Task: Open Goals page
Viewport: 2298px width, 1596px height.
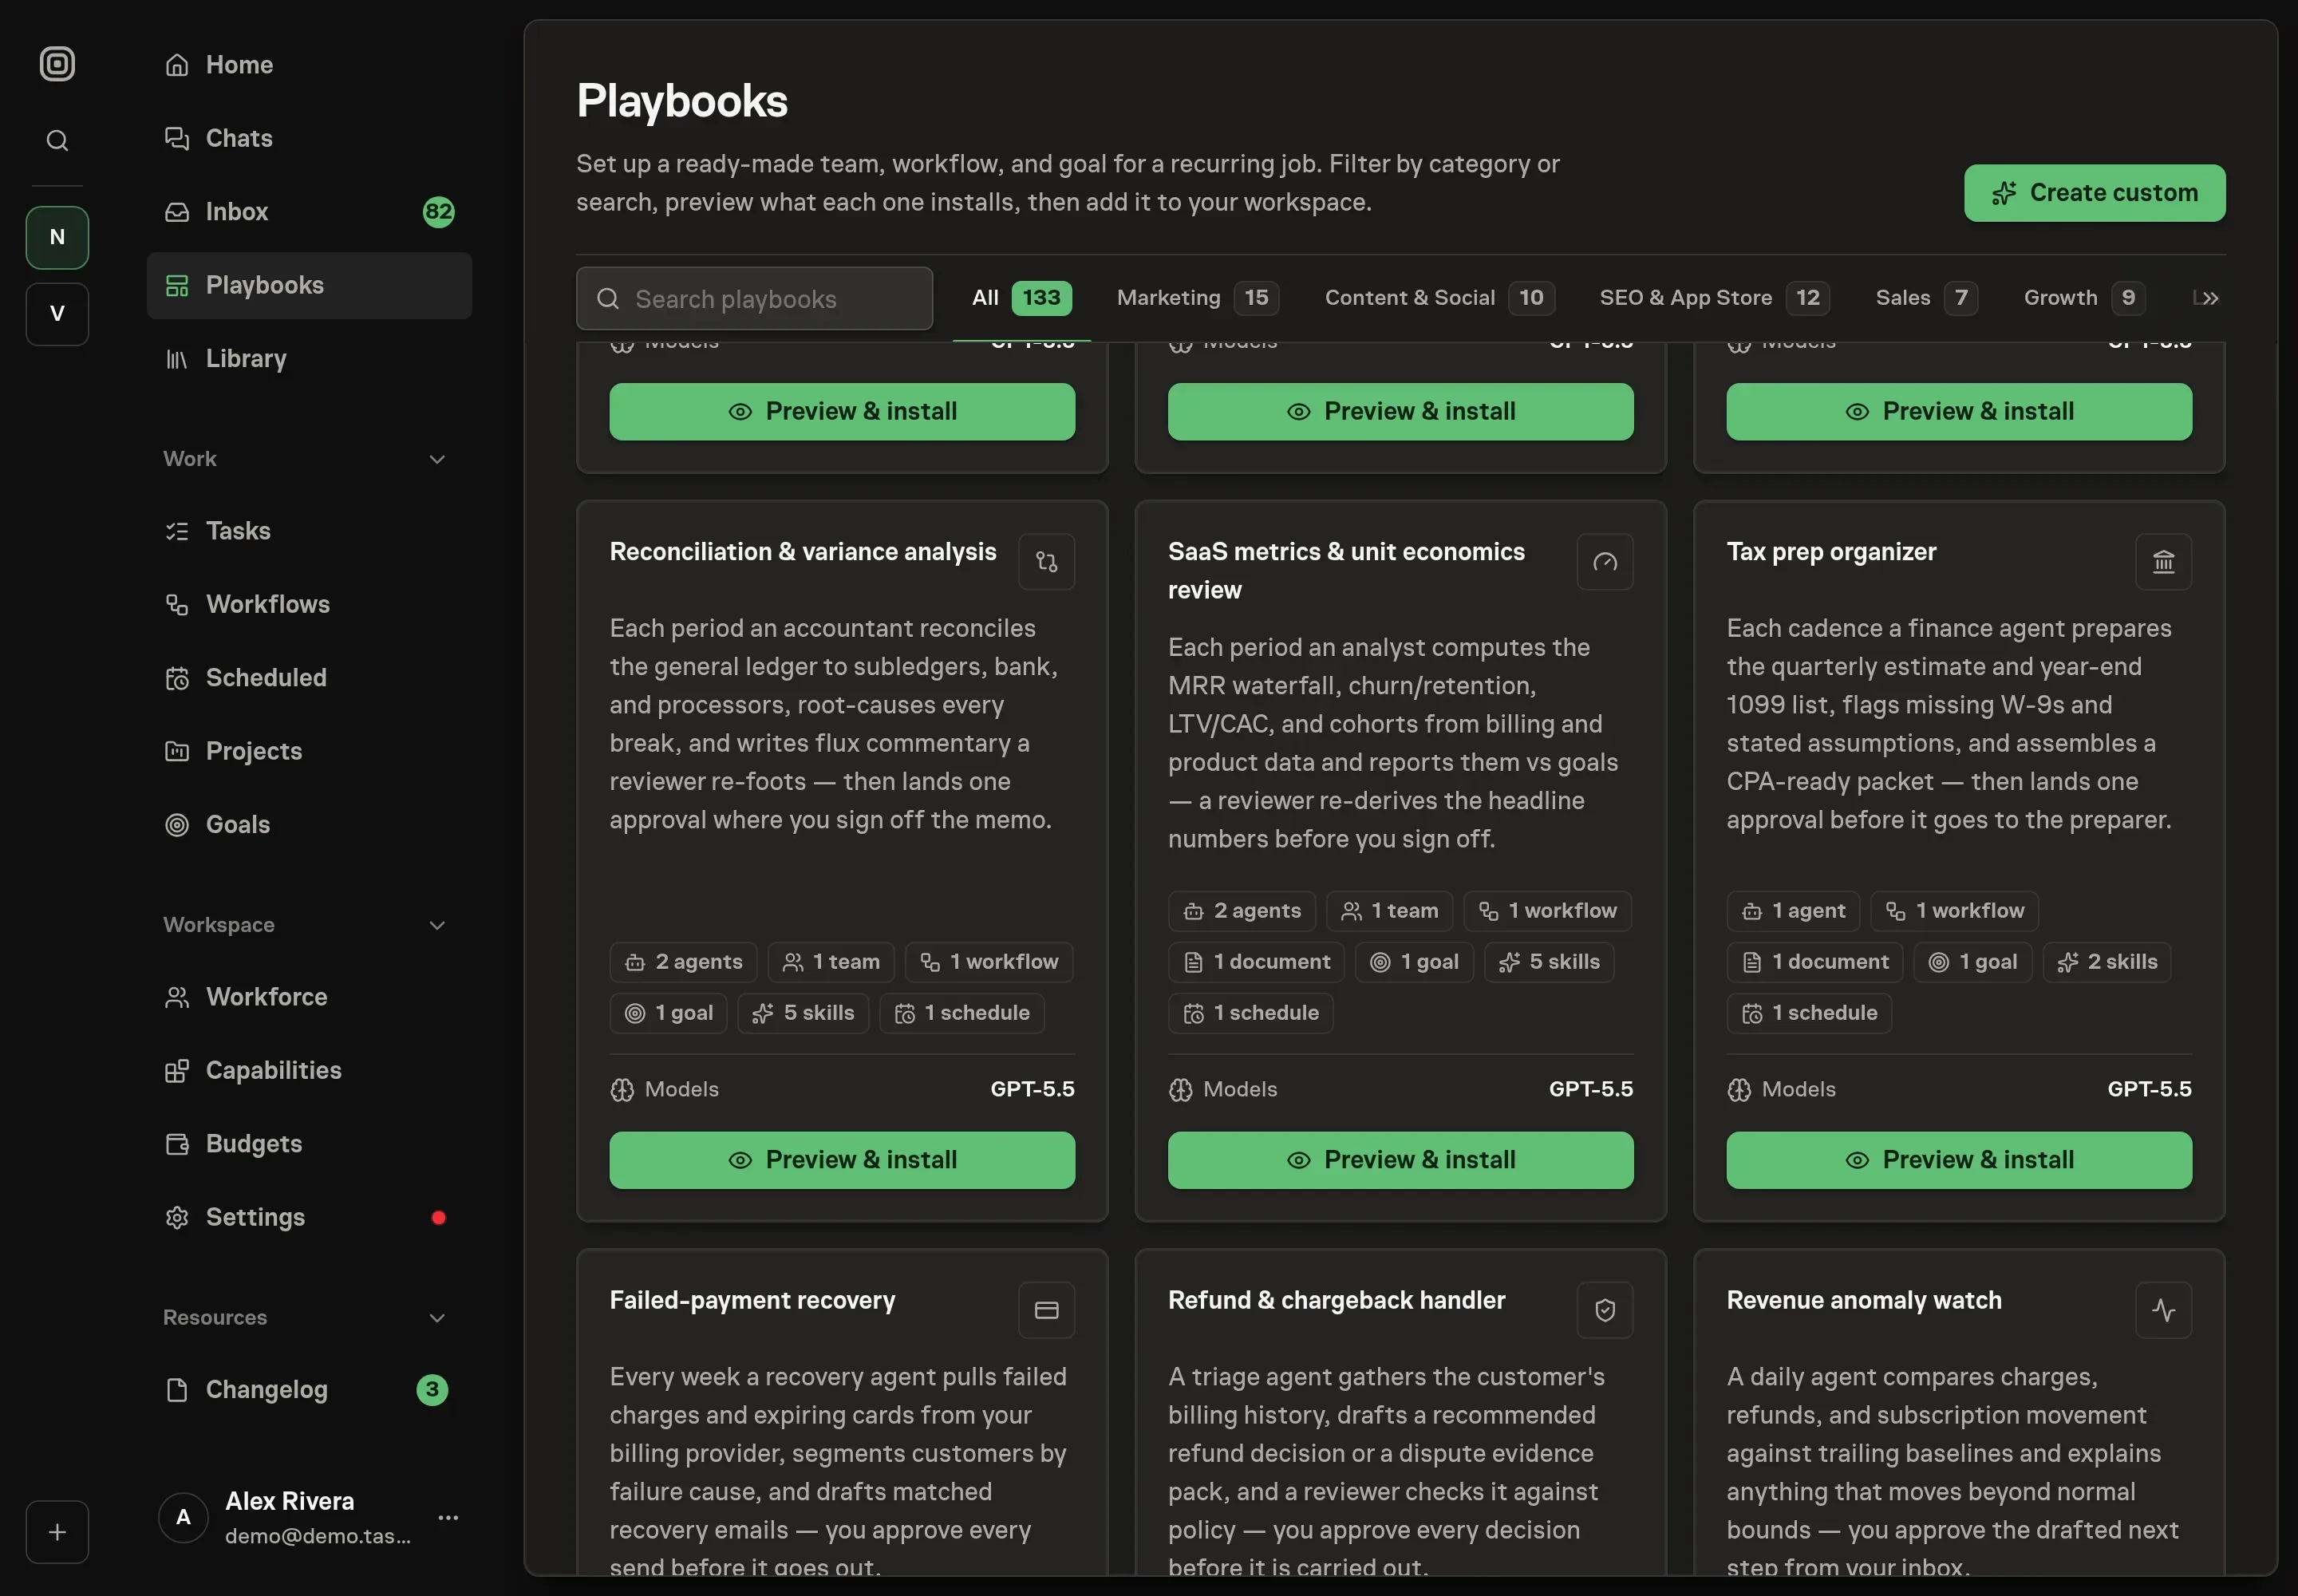Action: pos(309,824)
